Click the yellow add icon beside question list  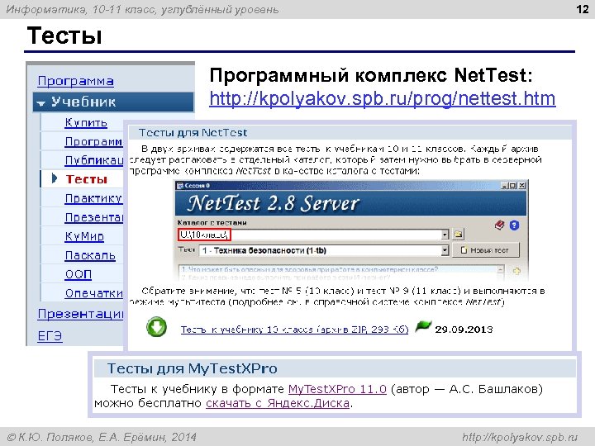point(516,271)
